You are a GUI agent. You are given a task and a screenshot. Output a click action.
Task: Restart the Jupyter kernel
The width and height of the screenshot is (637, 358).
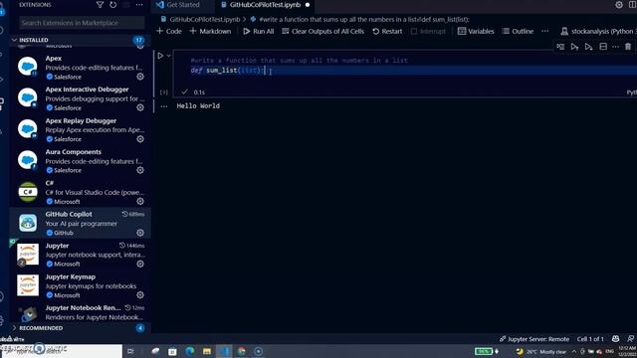tap(387, 31)
